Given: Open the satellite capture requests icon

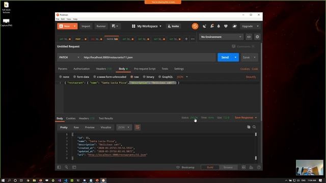Looking at the screenshot, I should [204, 26].
